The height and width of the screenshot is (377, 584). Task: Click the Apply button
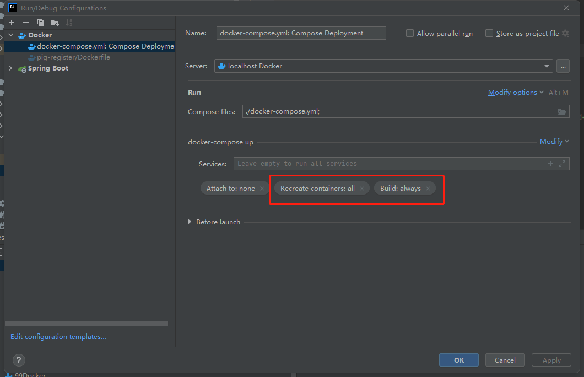coord(551,360)
